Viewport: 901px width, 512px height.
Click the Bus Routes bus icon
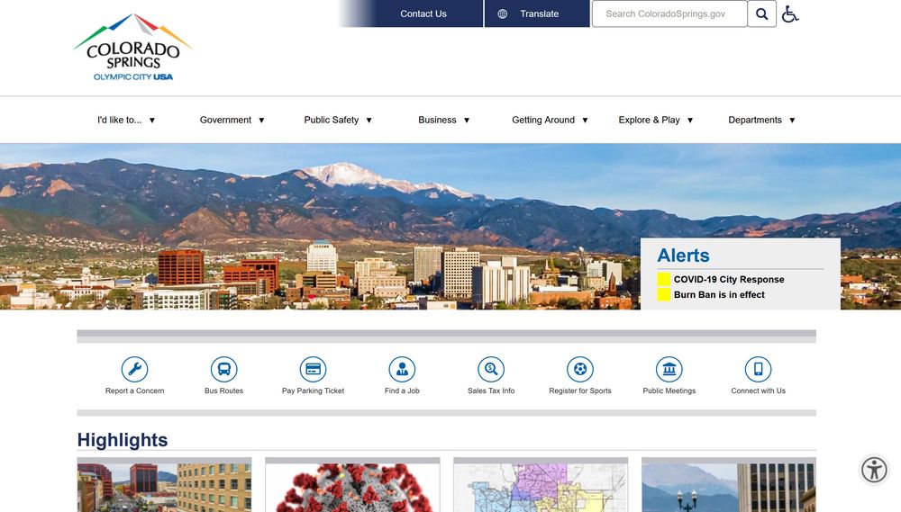pyautogui.click(x=223, y=369)
